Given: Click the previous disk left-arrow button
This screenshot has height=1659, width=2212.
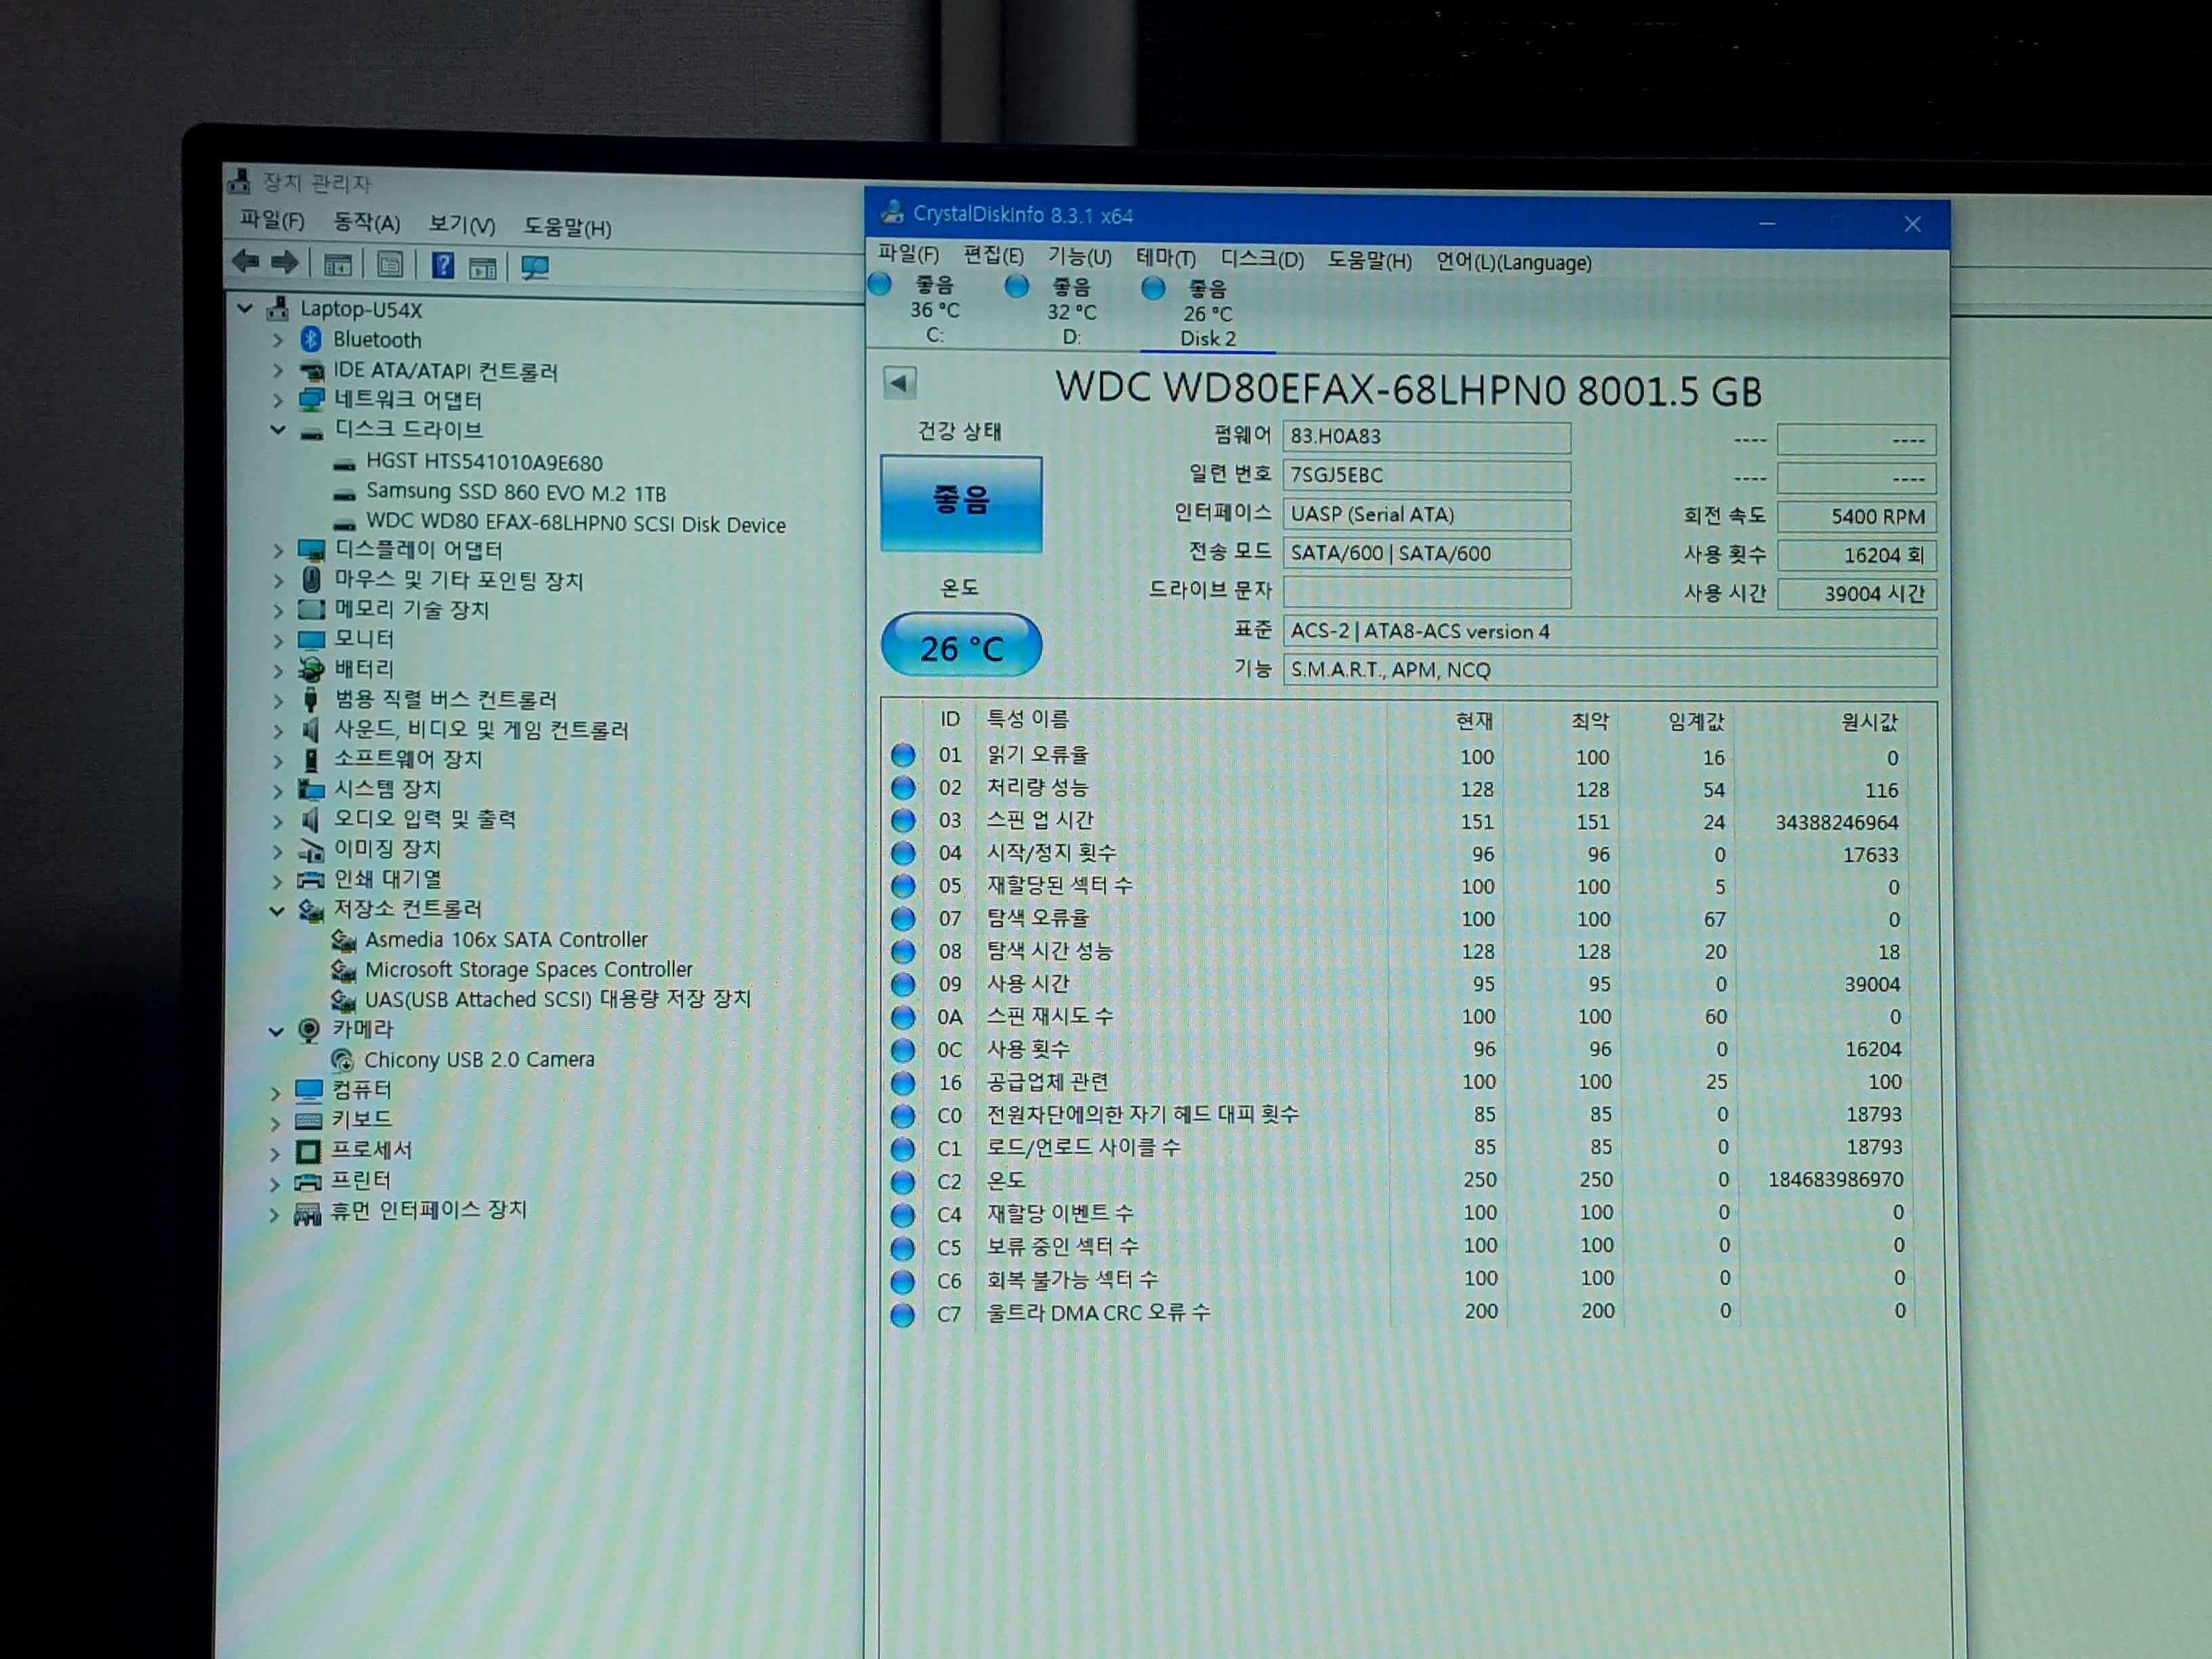Looking at the screenshot, I should [x=899, y=383].
